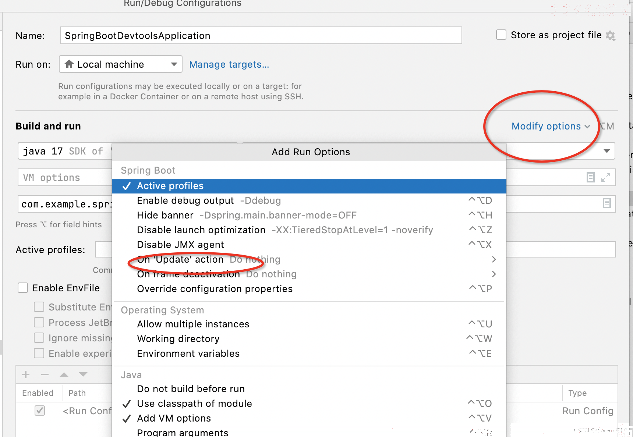Toggle Store as project file checkbox
633x437 pixels.
click(501, 35)
